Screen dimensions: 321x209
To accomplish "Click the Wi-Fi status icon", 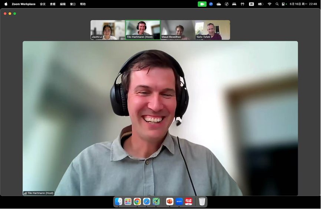I will 269,4.
